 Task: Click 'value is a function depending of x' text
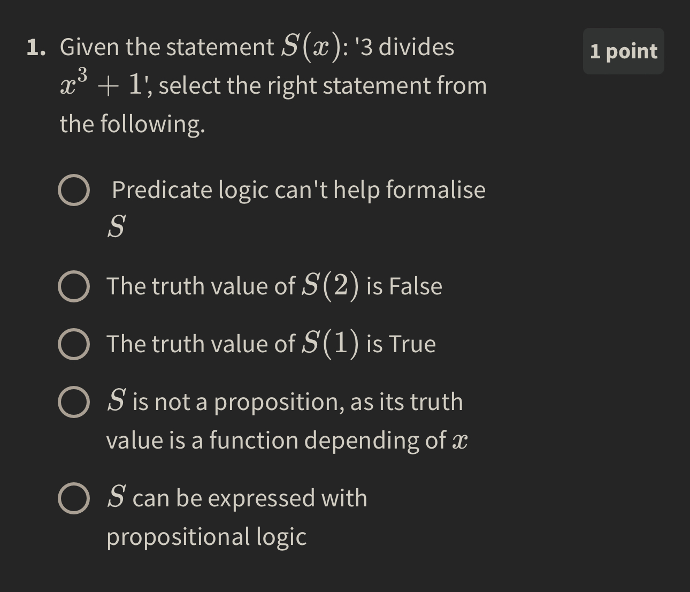point(287,441)
